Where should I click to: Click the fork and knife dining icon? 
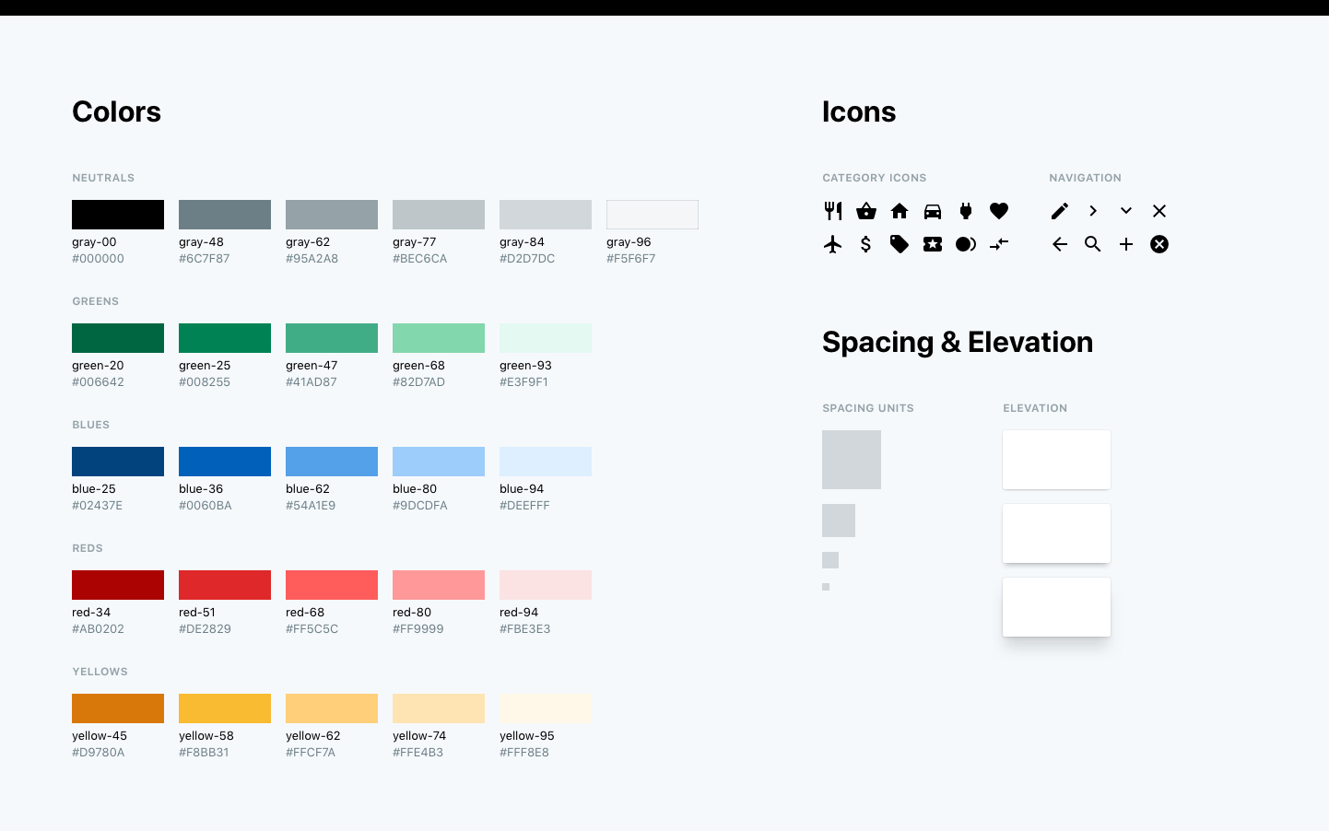coord(833,211)
